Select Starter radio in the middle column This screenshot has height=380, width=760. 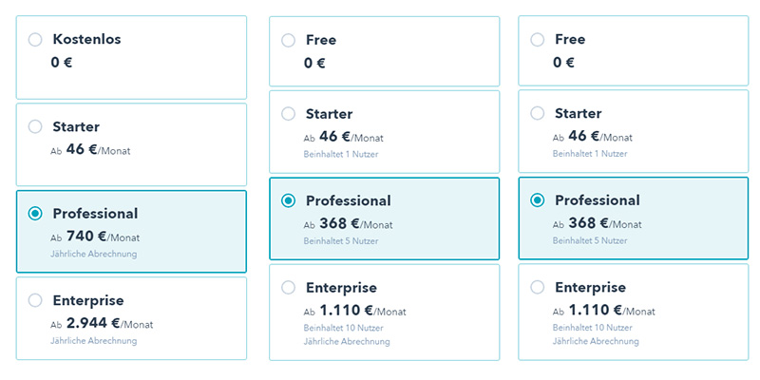click(x=289, y=114)
